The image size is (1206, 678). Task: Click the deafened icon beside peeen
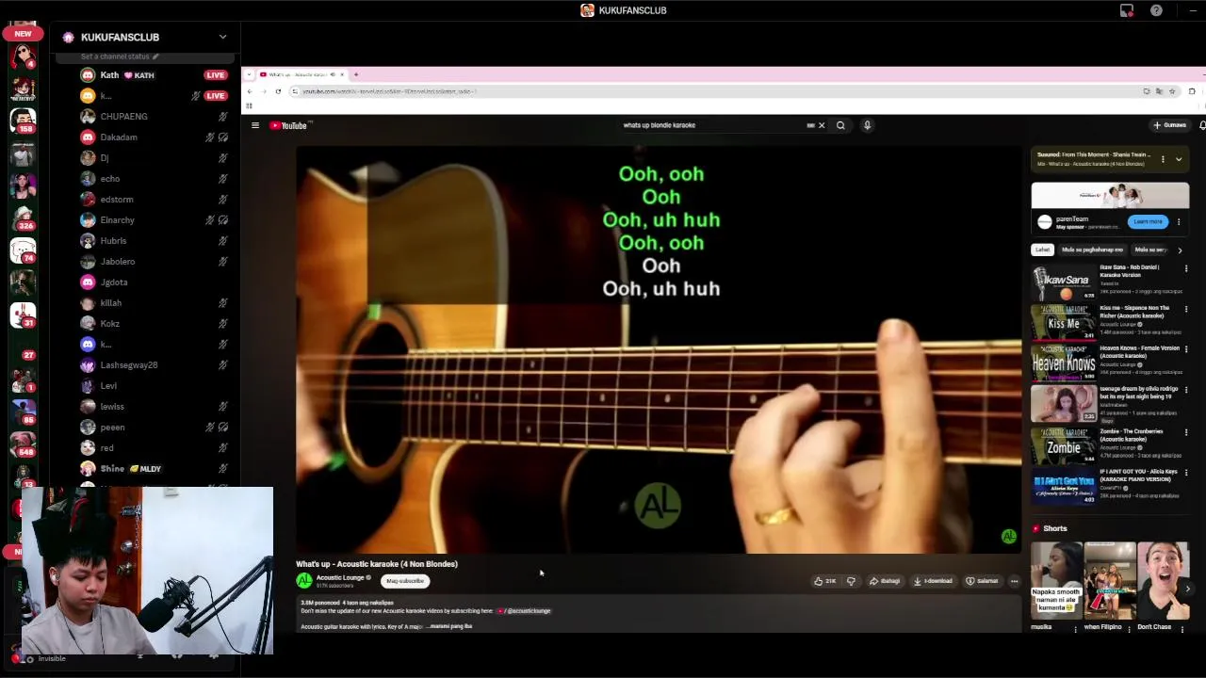[x=222, y=428]
